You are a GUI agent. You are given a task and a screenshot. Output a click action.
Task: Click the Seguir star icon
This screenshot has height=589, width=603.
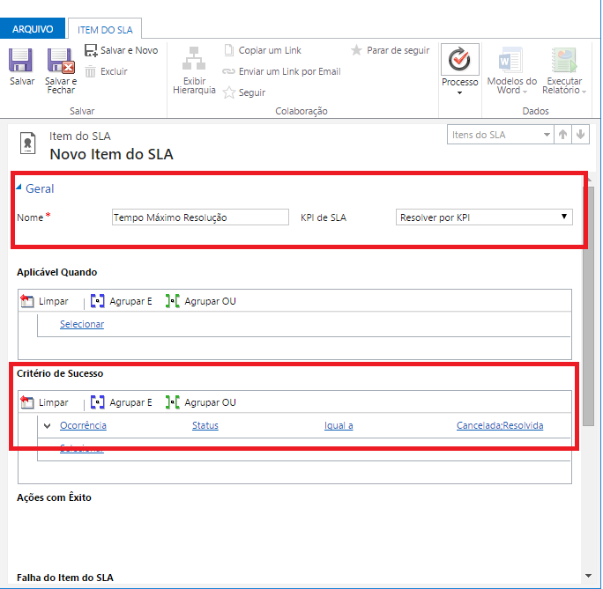(229, 92)
